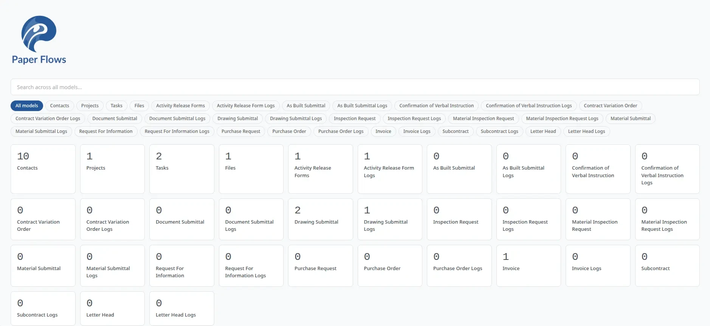710x326 pixels.
Task: Pick the 'Confirmation of Verbal Instruction' chip
Action: (437, 106)
